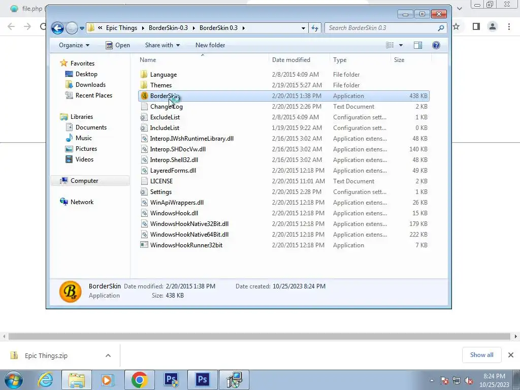The height and width of the screenshot is (390, 520).
Task: Select the LICENSE text document icon
Action: (x=144, y=181)
